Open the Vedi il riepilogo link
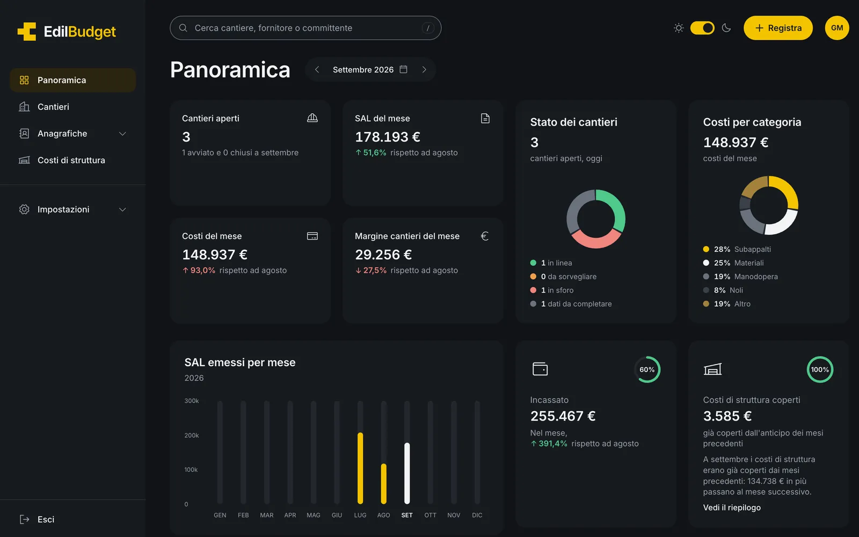 click(732, 507)
